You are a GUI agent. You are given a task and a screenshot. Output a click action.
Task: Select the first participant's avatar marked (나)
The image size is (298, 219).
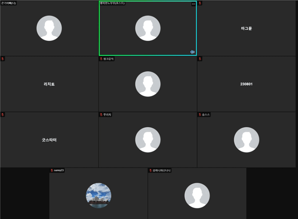point(49,28)
